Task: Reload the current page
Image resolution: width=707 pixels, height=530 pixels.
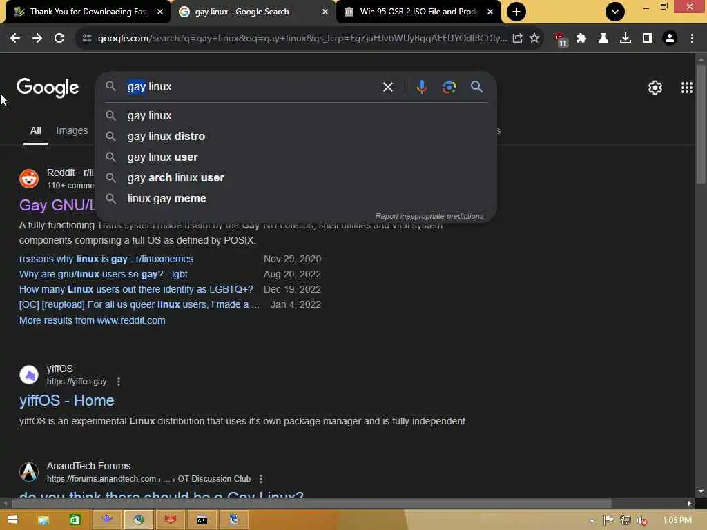Action: 59,39
